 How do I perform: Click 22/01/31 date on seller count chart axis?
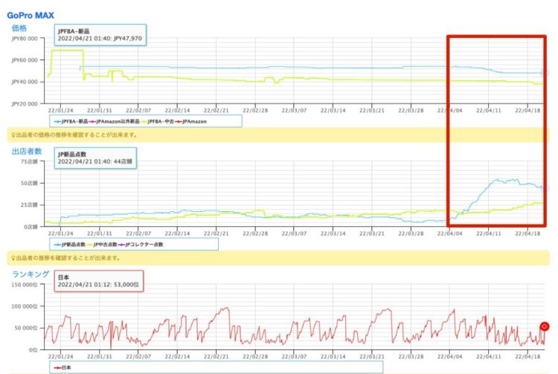[99, 233]
